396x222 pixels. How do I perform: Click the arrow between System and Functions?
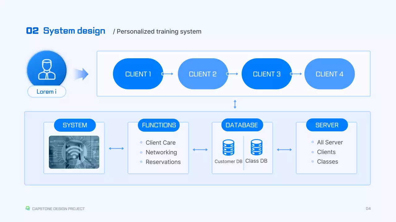pos(116,149)
